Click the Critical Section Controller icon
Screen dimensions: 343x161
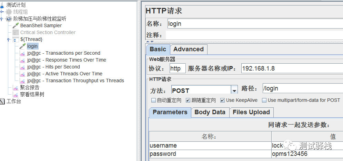pos(16,32)
